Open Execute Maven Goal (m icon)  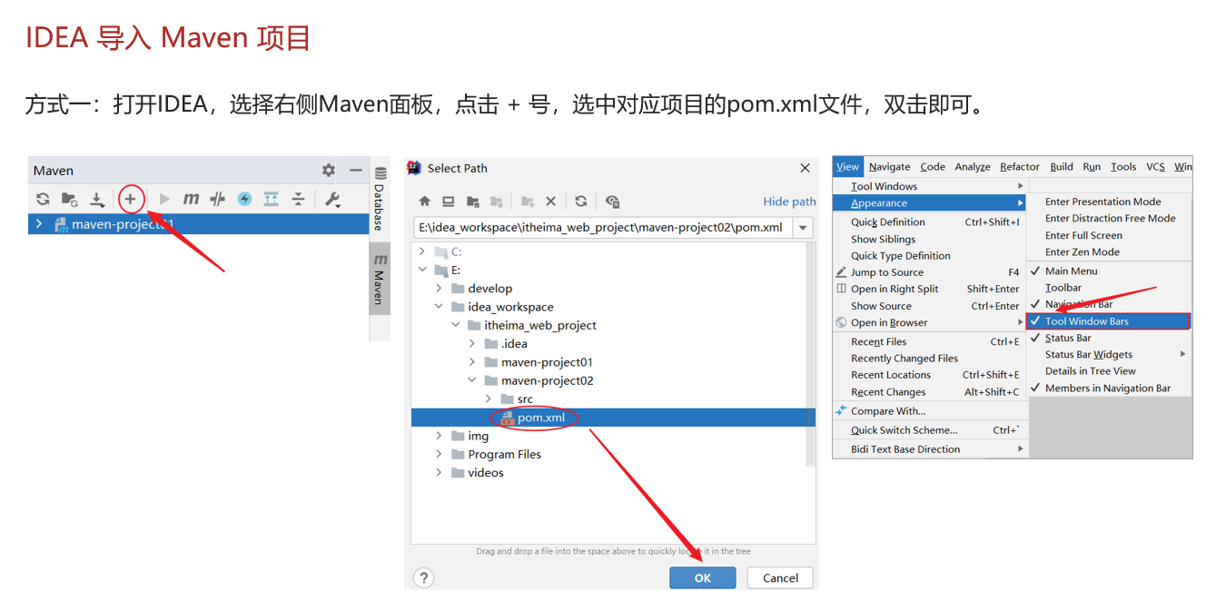191,199
